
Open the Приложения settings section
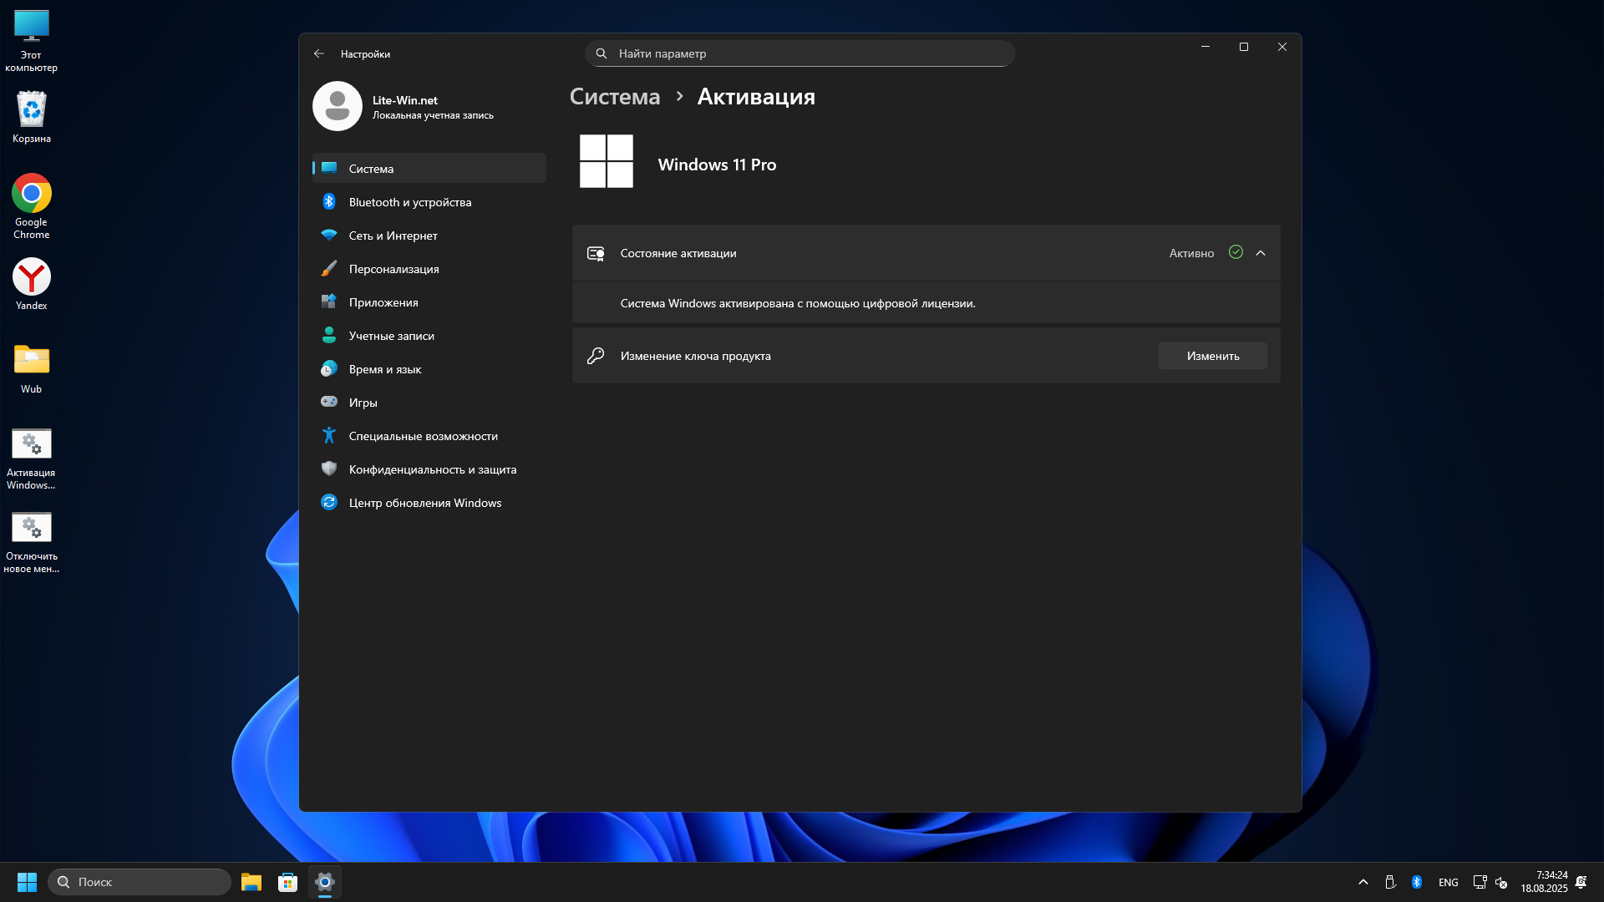[x=383, y=302]
